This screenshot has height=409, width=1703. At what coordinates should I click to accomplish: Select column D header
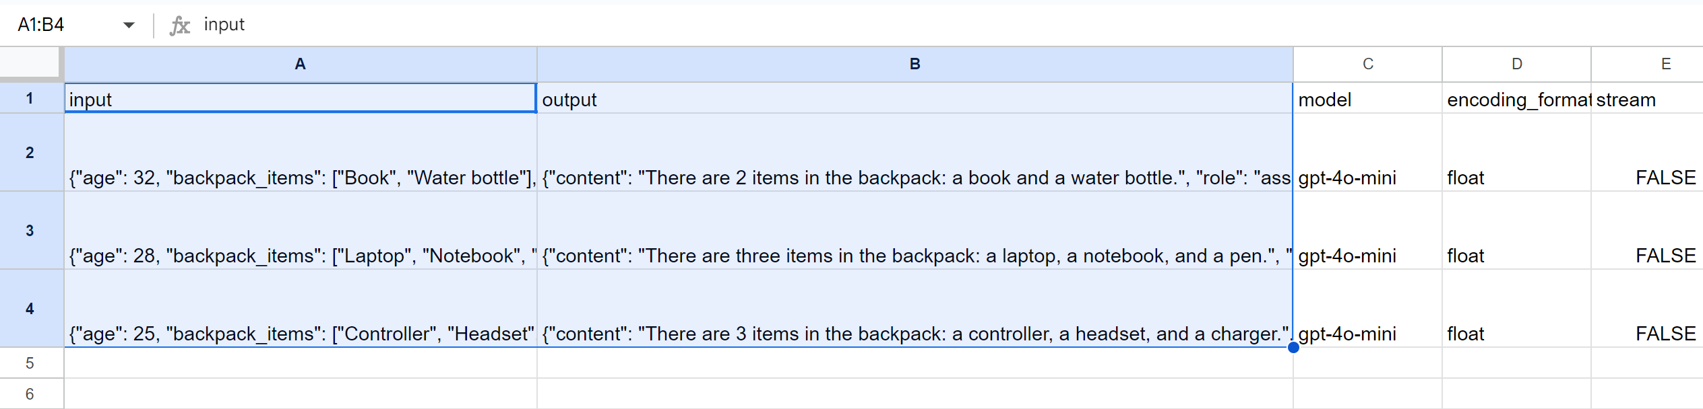coord(1516,64)
